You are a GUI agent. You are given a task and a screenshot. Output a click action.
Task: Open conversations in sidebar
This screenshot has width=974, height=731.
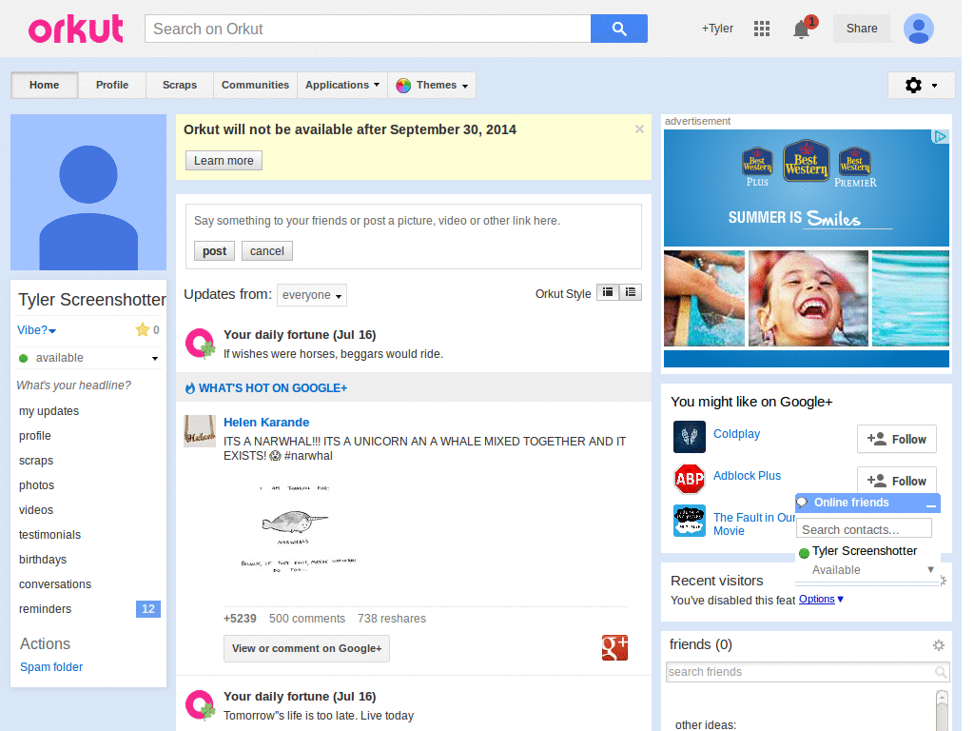click(x=55, y=584)
